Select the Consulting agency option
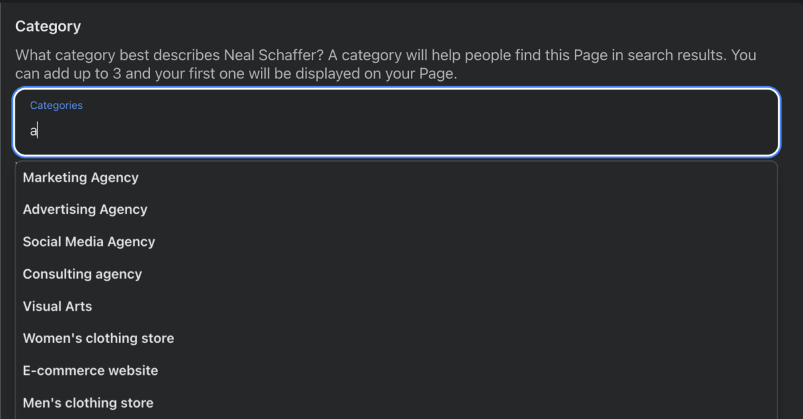This screenshot has height=419, width=803. click(x=82, y=274)
